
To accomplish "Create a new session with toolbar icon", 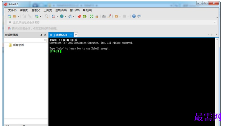I will [x=9, y=16].
